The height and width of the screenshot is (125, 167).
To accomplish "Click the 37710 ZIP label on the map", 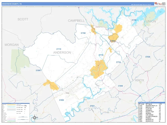I will pyautogui.click(x=59, y=49).
